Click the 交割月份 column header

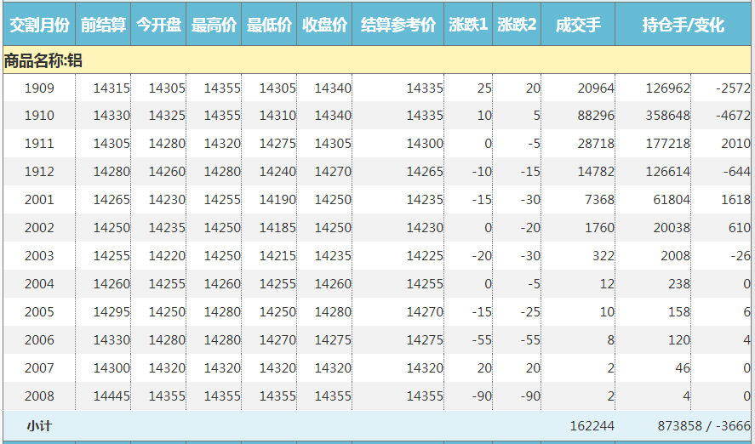tap(38, 26)
